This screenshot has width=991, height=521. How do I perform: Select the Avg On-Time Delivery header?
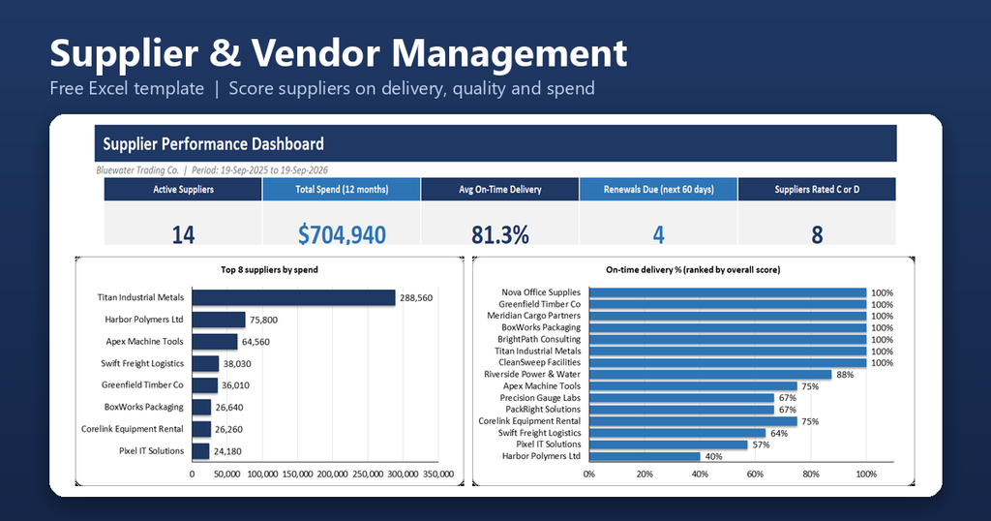tap(500, 189)
